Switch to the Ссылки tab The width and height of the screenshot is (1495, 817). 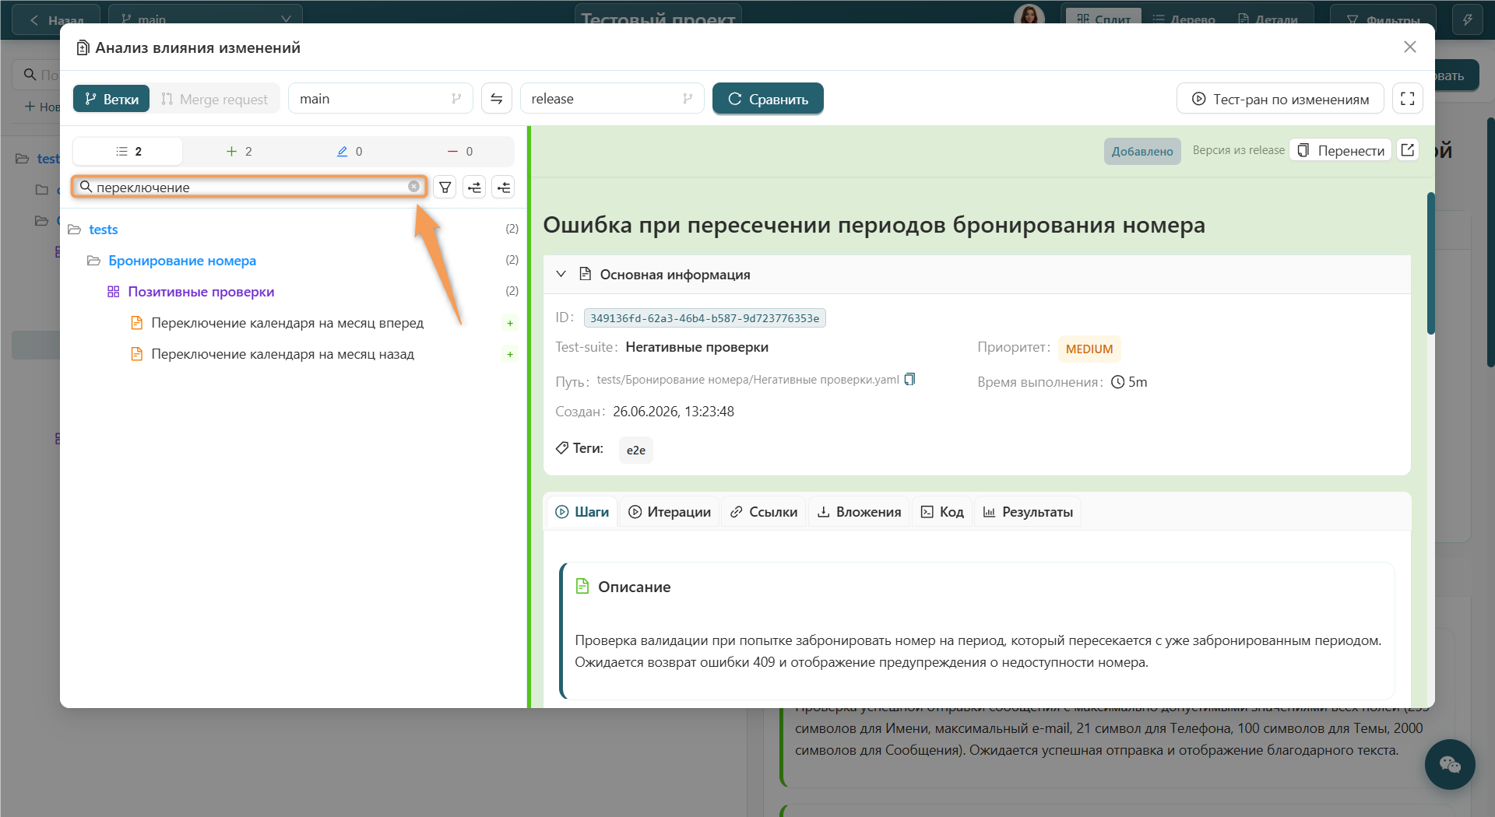(x=764, y=512)
